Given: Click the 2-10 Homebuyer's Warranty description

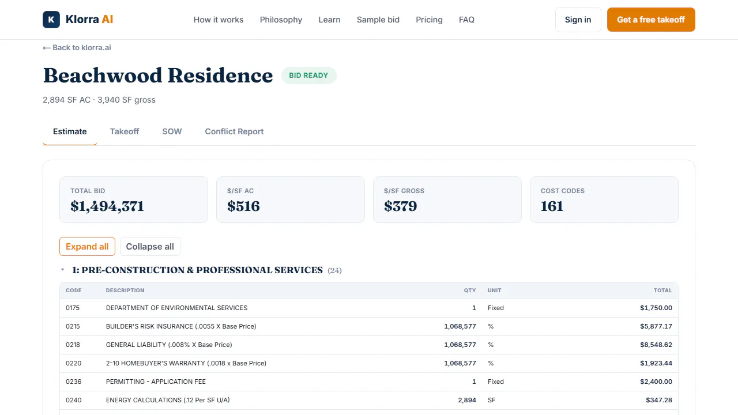Looking at the screenshot, I should coord(186,363).
